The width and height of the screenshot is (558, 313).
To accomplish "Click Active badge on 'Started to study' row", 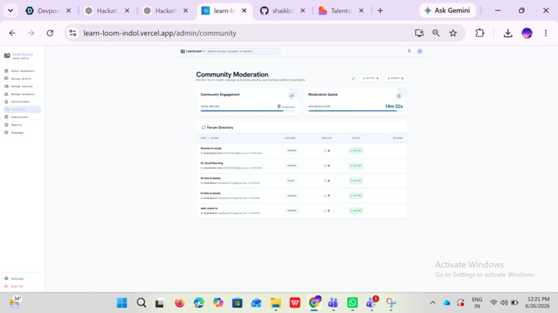I will [x=356, y=151].
